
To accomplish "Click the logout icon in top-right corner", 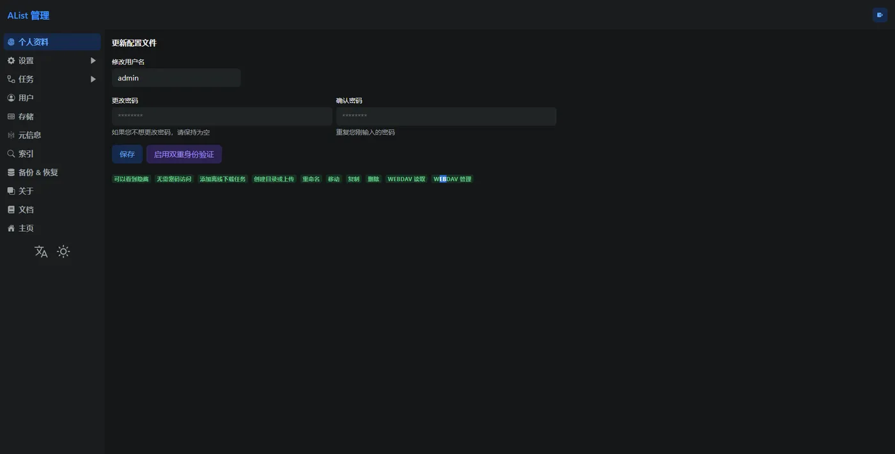I will pos(880,15).
